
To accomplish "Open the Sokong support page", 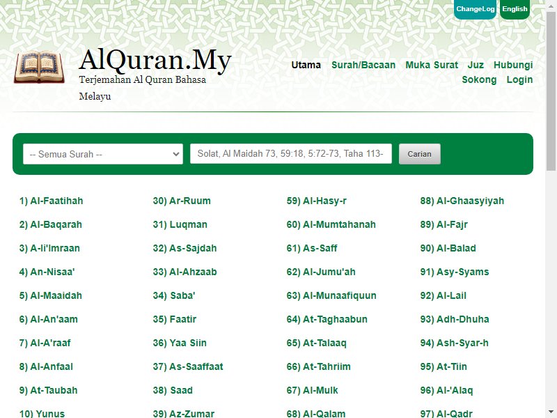I will 479,79.
